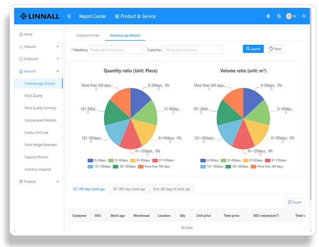Toggle 91-120days legend swatch in Quantity chart
Image resolution: width=319 pixels, height=247 pixels.
tap(155, 161)
